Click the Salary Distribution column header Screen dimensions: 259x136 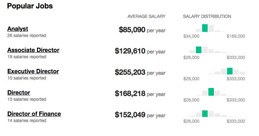tap(207, 16)
